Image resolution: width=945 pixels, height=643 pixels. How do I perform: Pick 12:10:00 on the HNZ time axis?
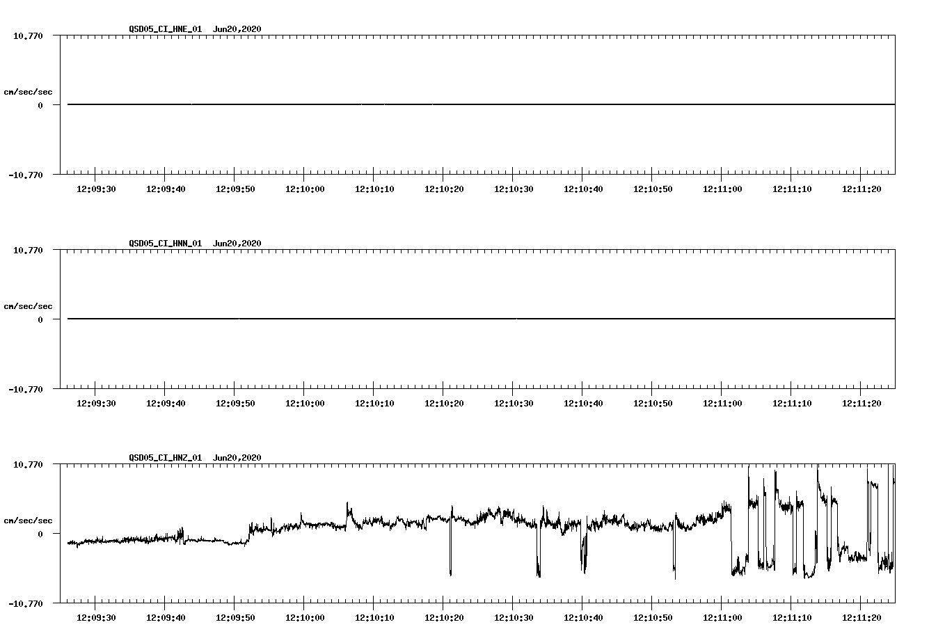[305, 618]
